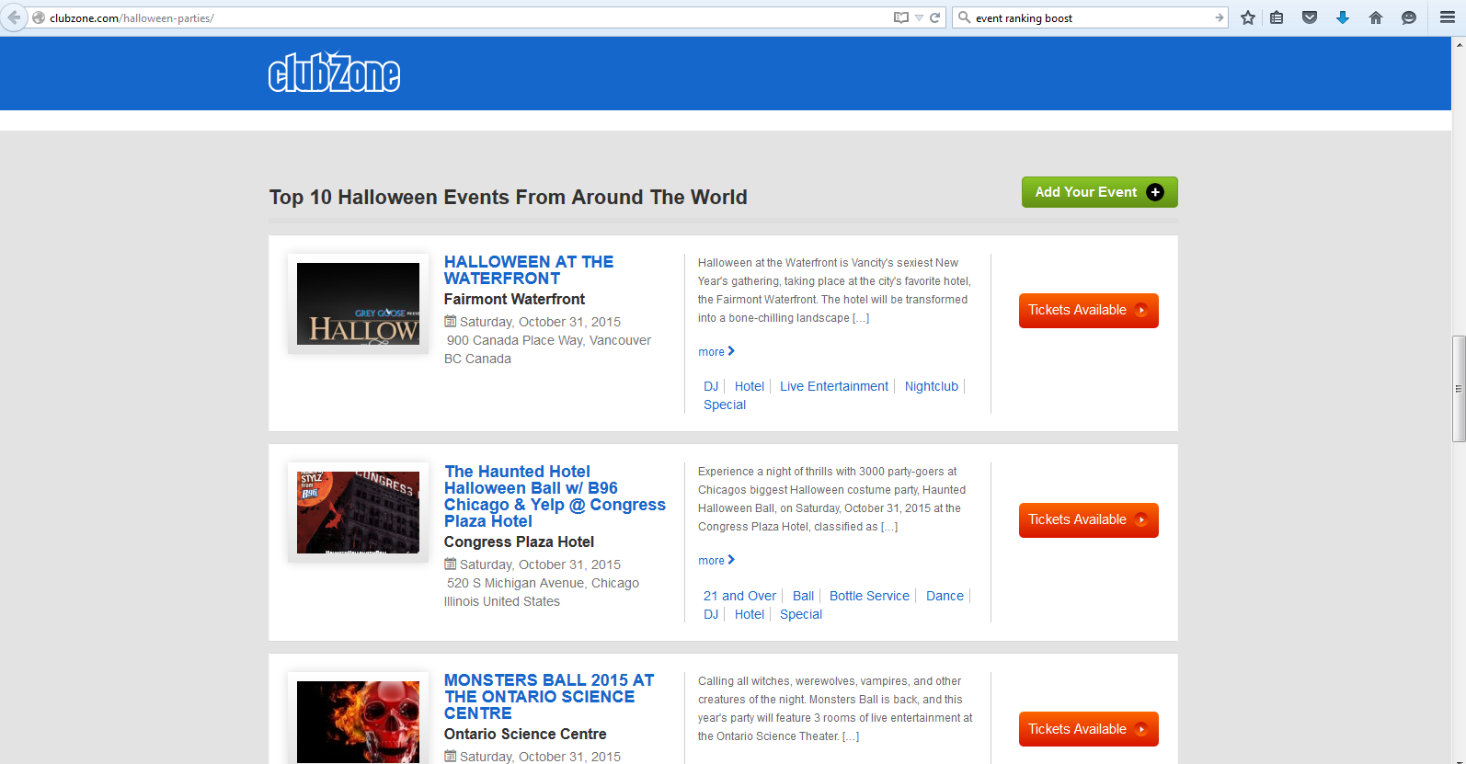
Task: Click the page vertical scrollbar thumb
Action: (1459, 389)
